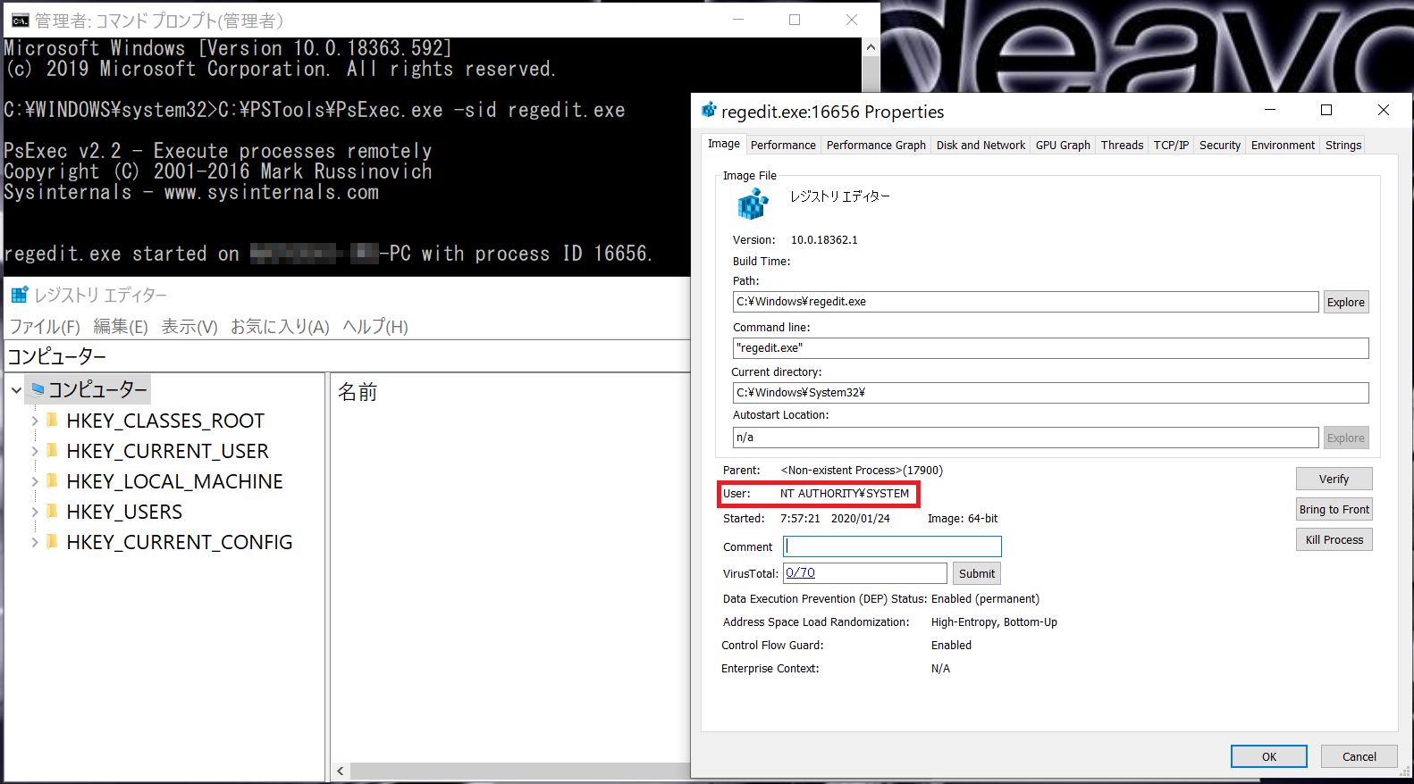The width and height of the screenshot is (1414, 784).
Task: Expand HKEY_CURRENT_USER key
Action: click(x=35, y=451)
